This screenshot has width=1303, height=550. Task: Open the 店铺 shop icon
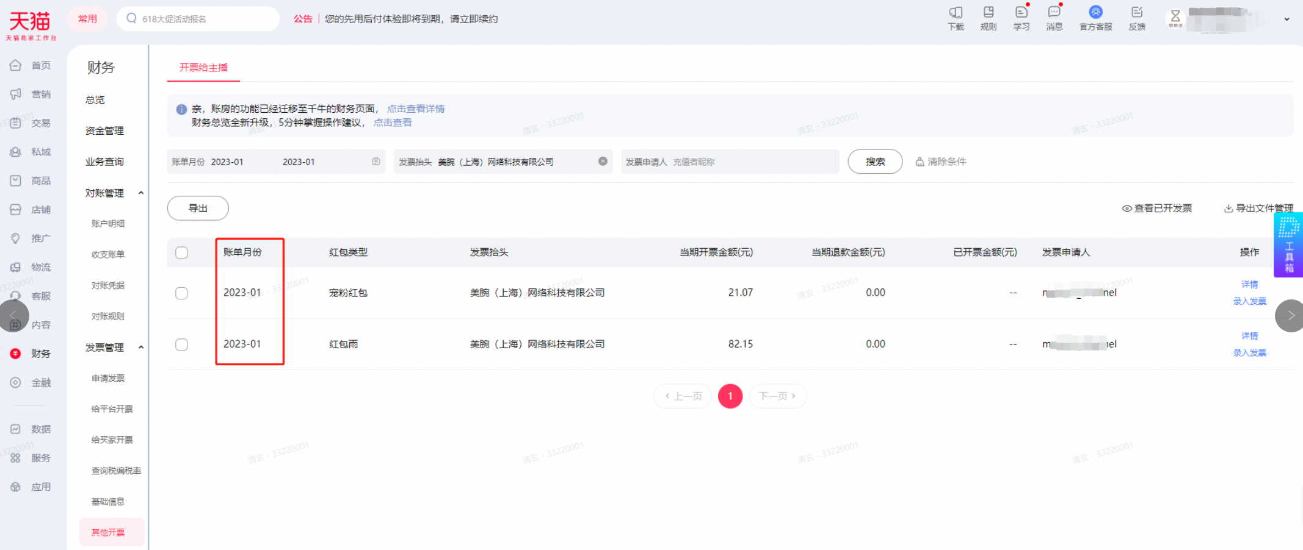pyautogui.click(x=16, y=209)
